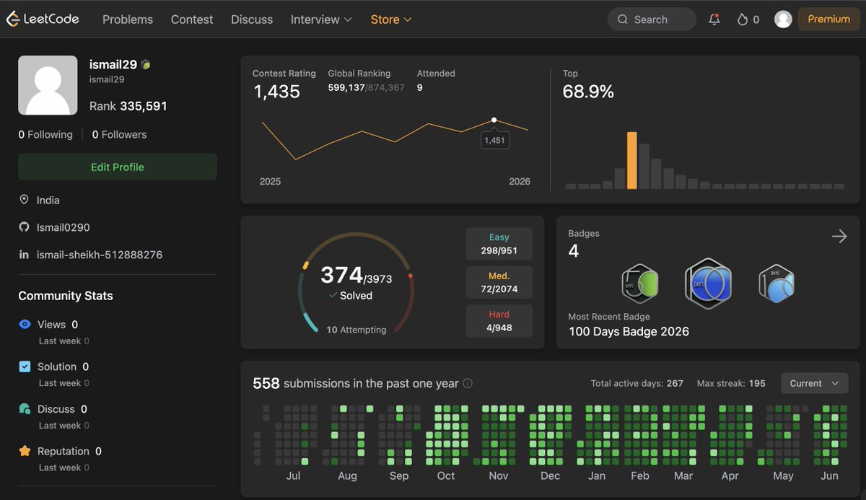Open the Followers list
This screenshot has height=500, width=866.
pyautogui.click(x=119, y=134)
